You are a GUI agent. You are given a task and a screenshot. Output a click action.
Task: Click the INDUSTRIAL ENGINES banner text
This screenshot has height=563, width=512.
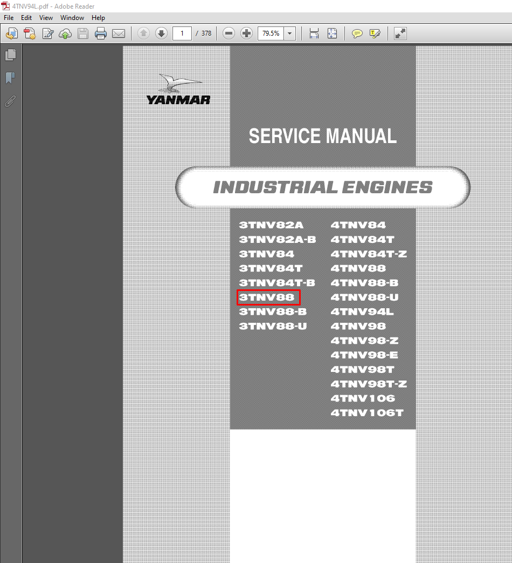(x=323, y=187)
